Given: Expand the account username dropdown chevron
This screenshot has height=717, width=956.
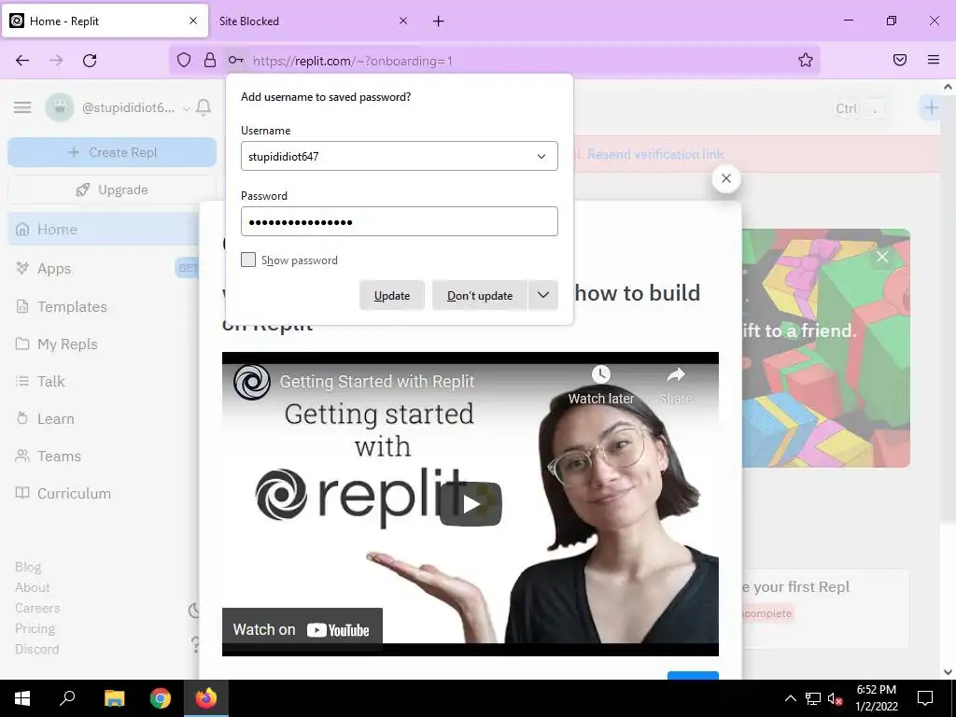Looking at the screenshot, I should 186,108.
